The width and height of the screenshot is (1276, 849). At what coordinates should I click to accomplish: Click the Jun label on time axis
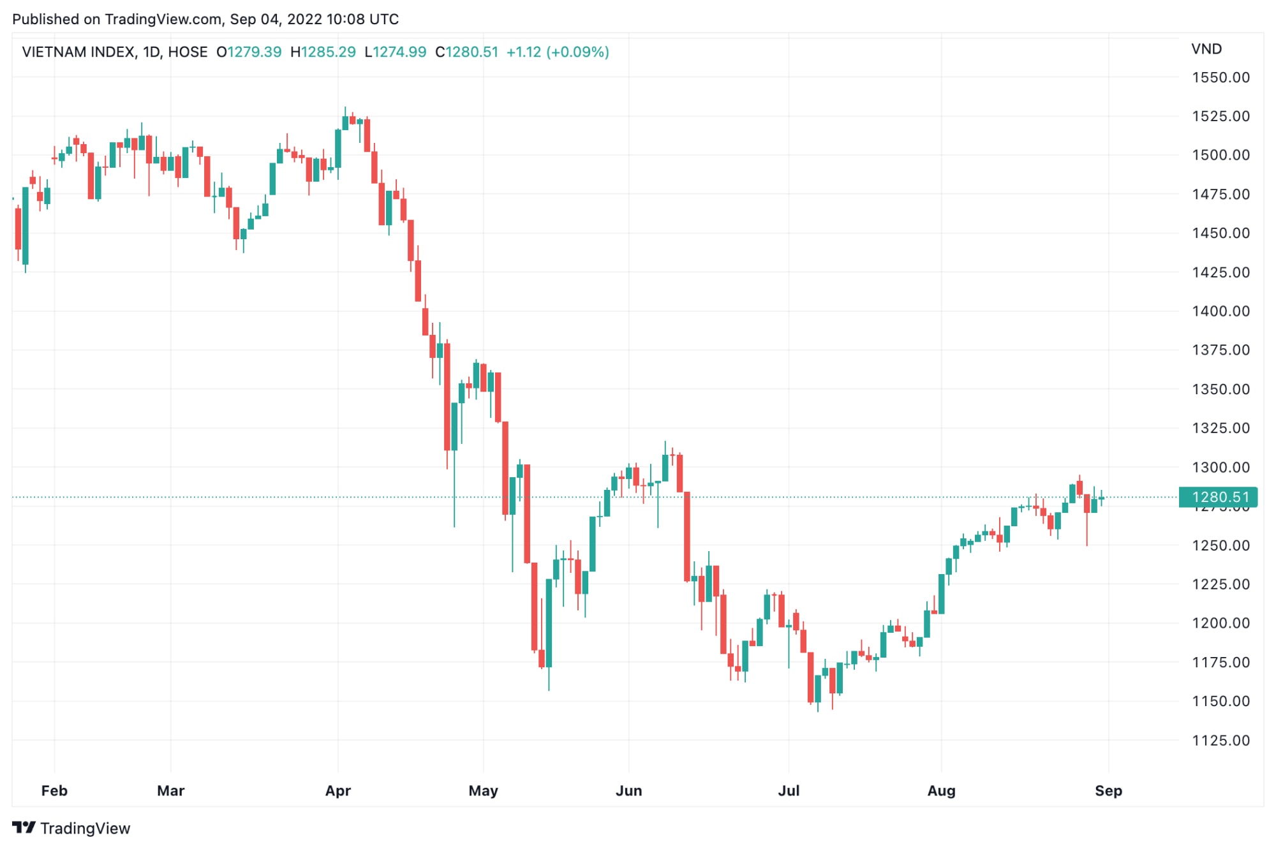[628, 790]
